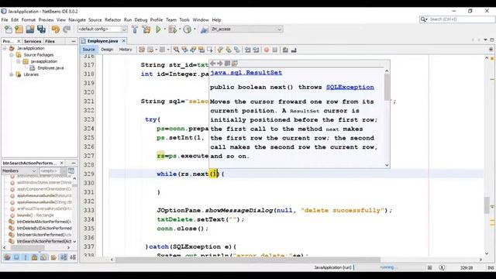Image resolution: width=496 pixels, height=279 pixels.
Task: Toggle Show Static Members filter in navigator
Action: tap(26, 257)
